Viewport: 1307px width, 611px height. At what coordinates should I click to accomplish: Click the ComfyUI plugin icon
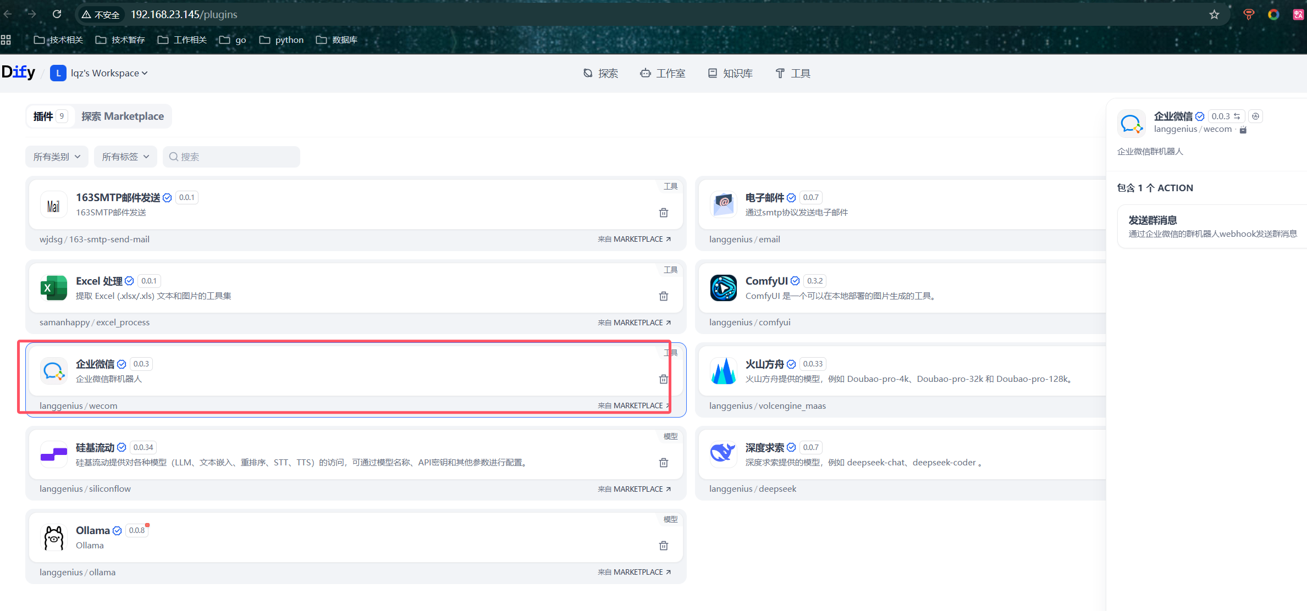723,288
